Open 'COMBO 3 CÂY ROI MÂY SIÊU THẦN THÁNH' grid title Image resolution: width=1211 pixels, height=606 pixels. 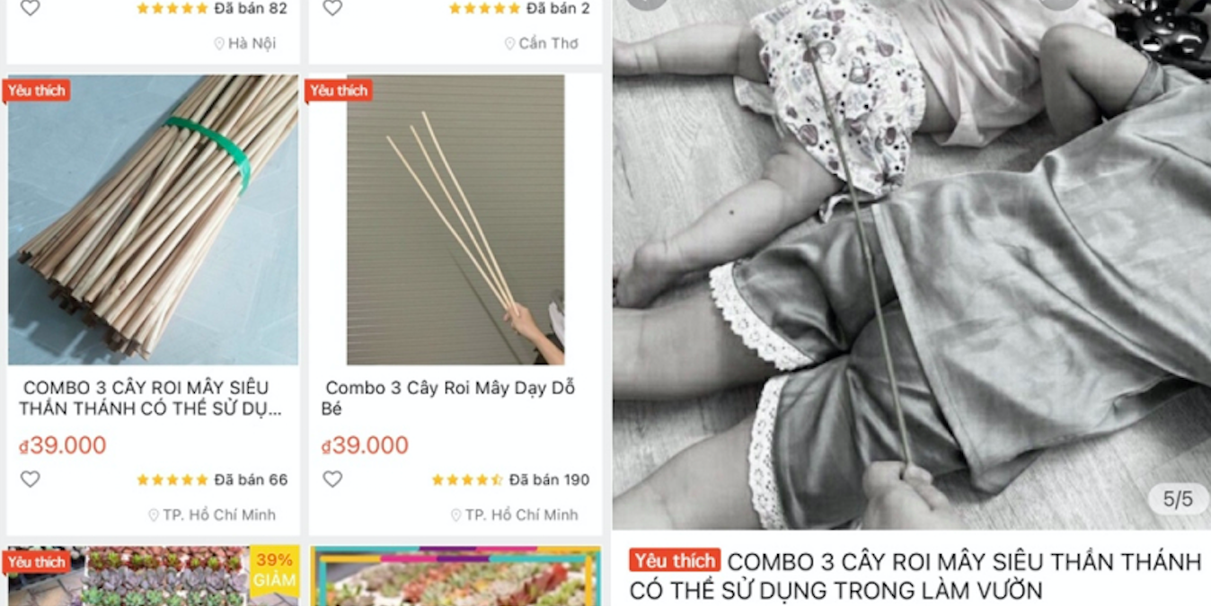click(x=150, y=399)
